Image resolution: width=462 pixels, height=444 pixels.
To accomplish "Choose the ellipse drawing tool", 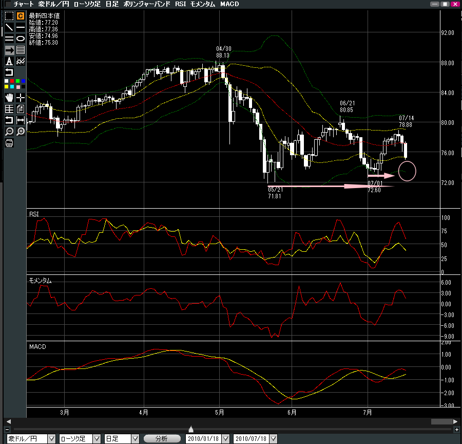I will pyautogui.click(x=21, y=39).
